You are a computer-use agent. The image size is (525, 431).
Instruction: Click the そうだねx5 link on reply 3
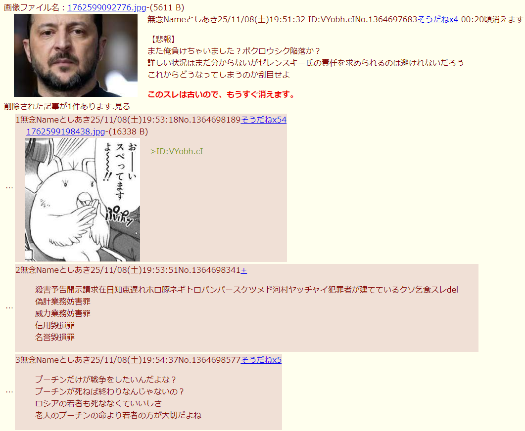(x=261, y=360)
